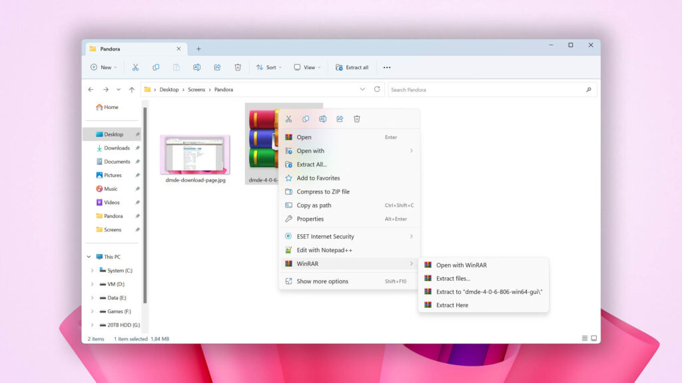682x383 pixels.
Task: Switch to large thumbnails view in status bar
Action: point(593,338)
